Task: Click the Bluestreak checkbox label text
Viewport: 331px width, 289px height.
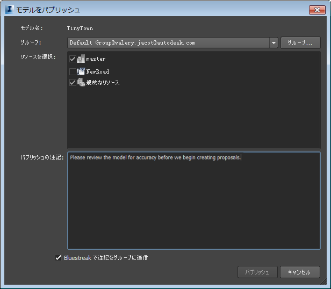Action: tap(106, 258)
